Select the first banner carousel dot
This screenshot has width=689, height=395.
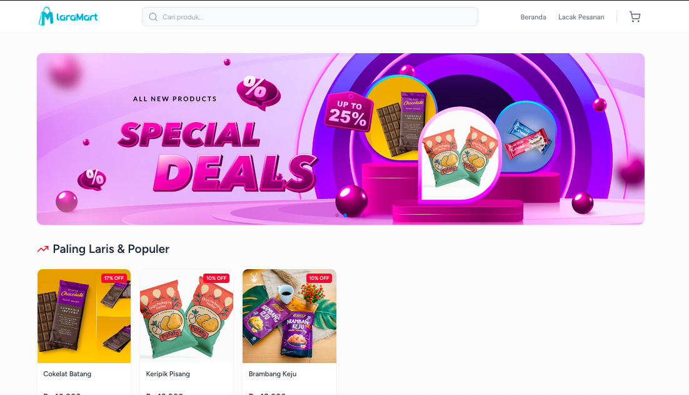pyautogui.click(x=337, y=215)
